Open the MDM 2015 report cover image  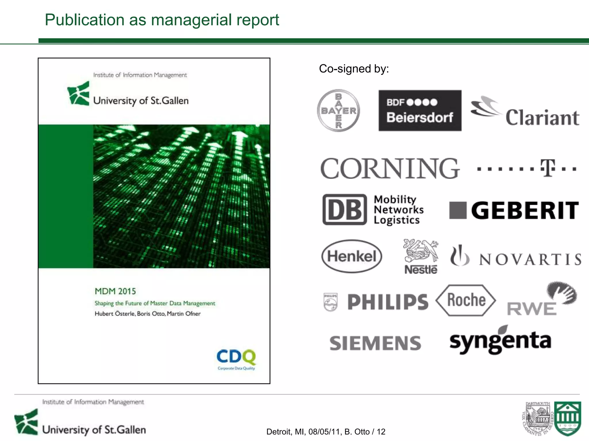pos(154,221)
